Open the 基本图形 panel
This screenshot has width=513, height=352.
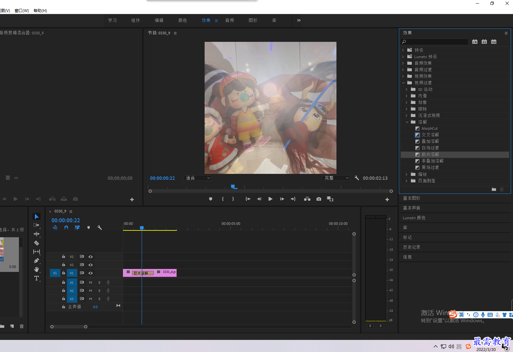pos(412,198)
